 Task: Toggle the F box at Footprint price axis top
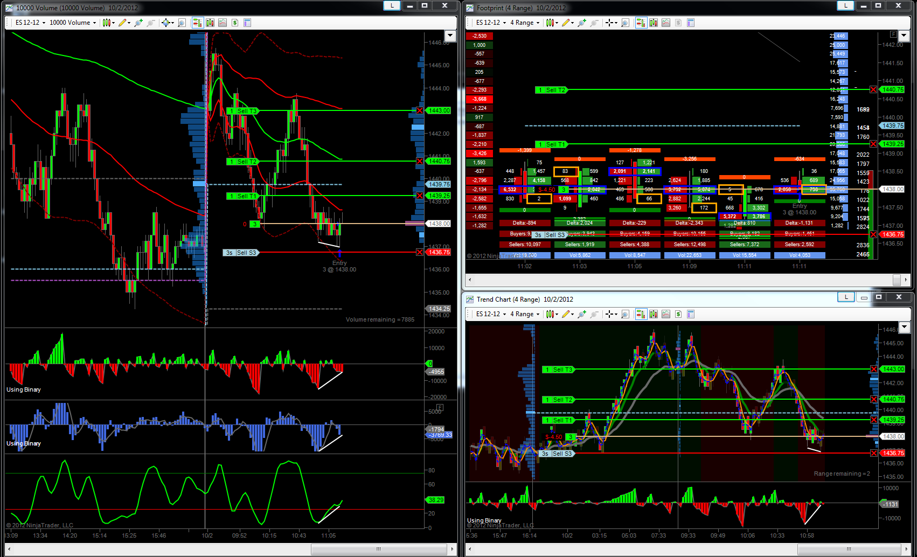893,34
